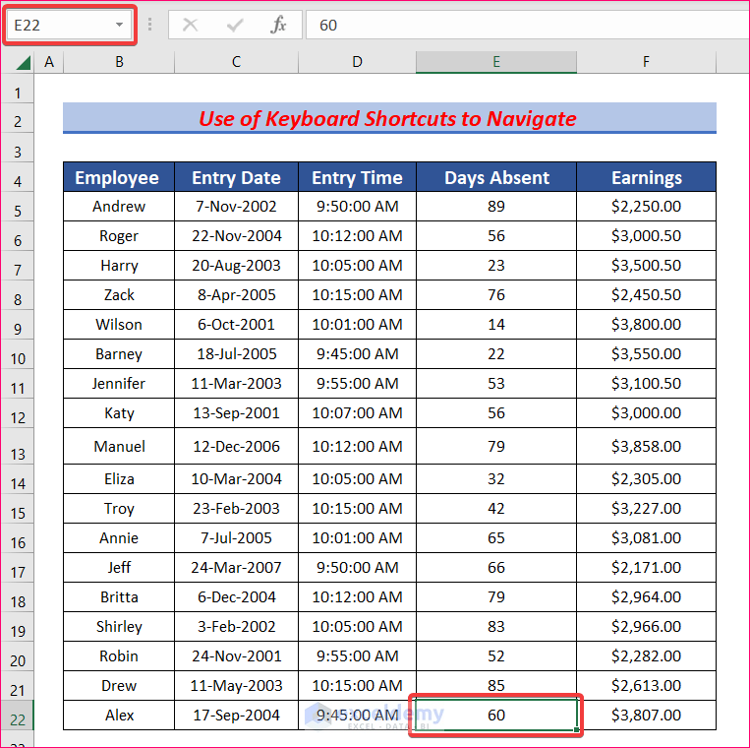Select the cell with '13-Sep-2001'
Screen dimensions: 750x748
(x=236, y=412)
